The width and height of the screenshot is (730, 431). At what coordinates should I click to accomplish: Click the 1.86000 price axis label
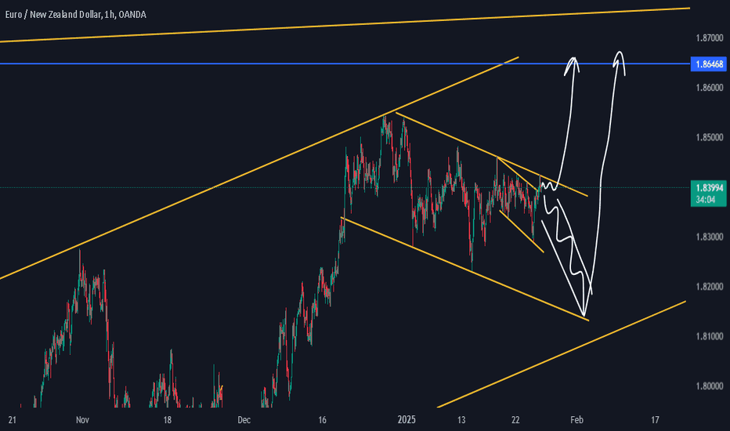[x=710, y=88]
